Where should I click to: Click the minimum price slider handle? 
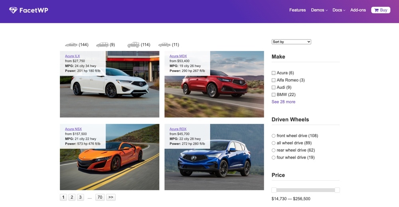[x=274, y=190]
